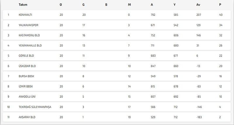Click the AKSARAY BLD team name
234x125 pixels.
coord(27,117)
